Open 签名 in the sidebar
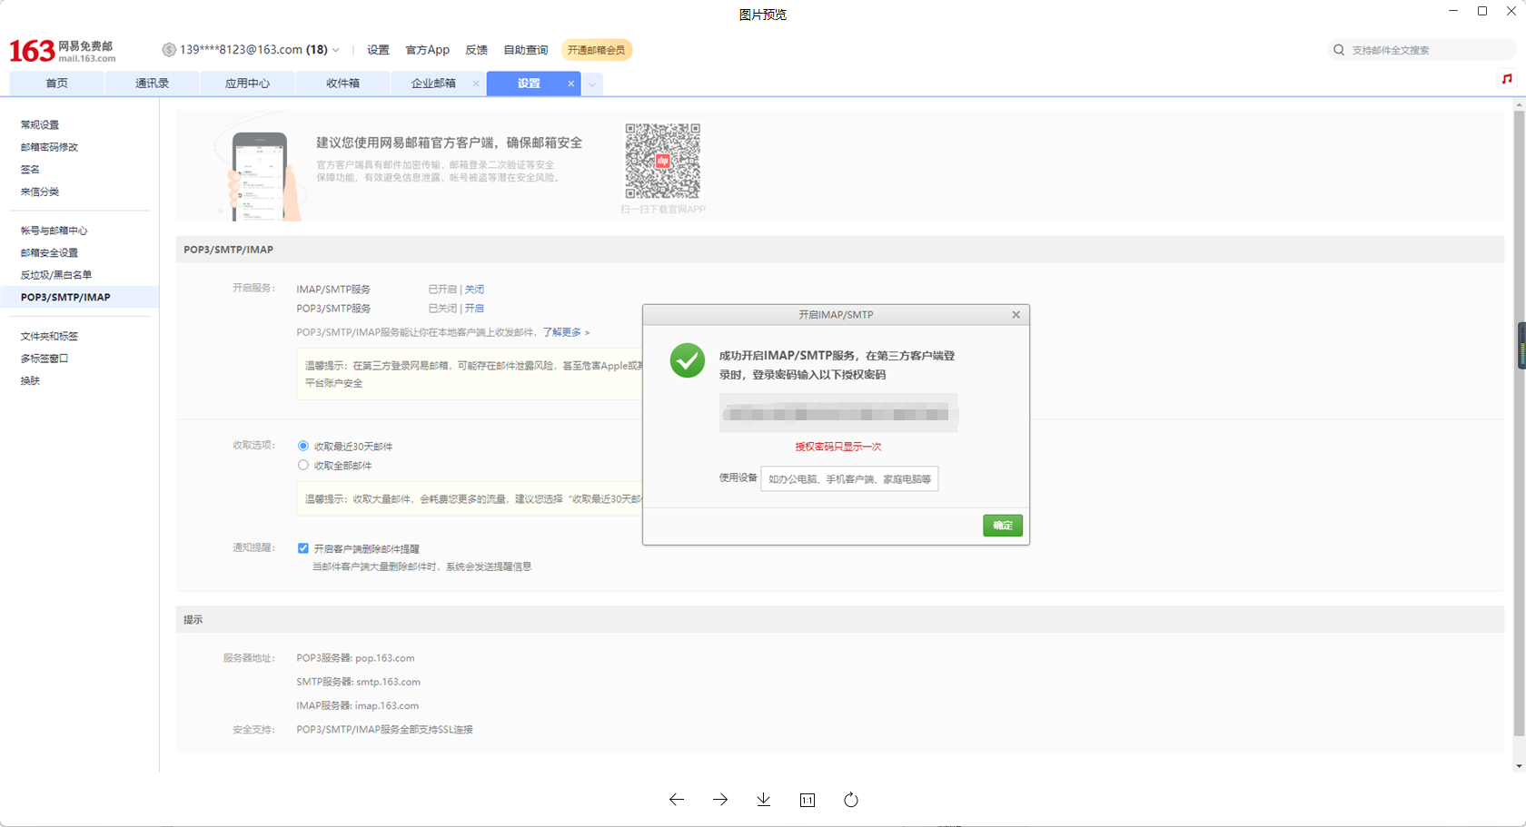 (30, 169)
